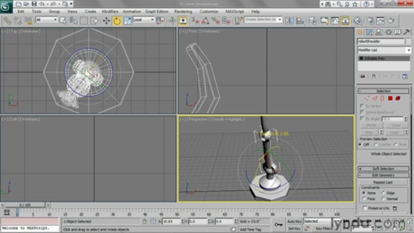Open Create Selection Set dropdown
The height and width of the screenshot is (233, 414).
click(x=263, y=20)
